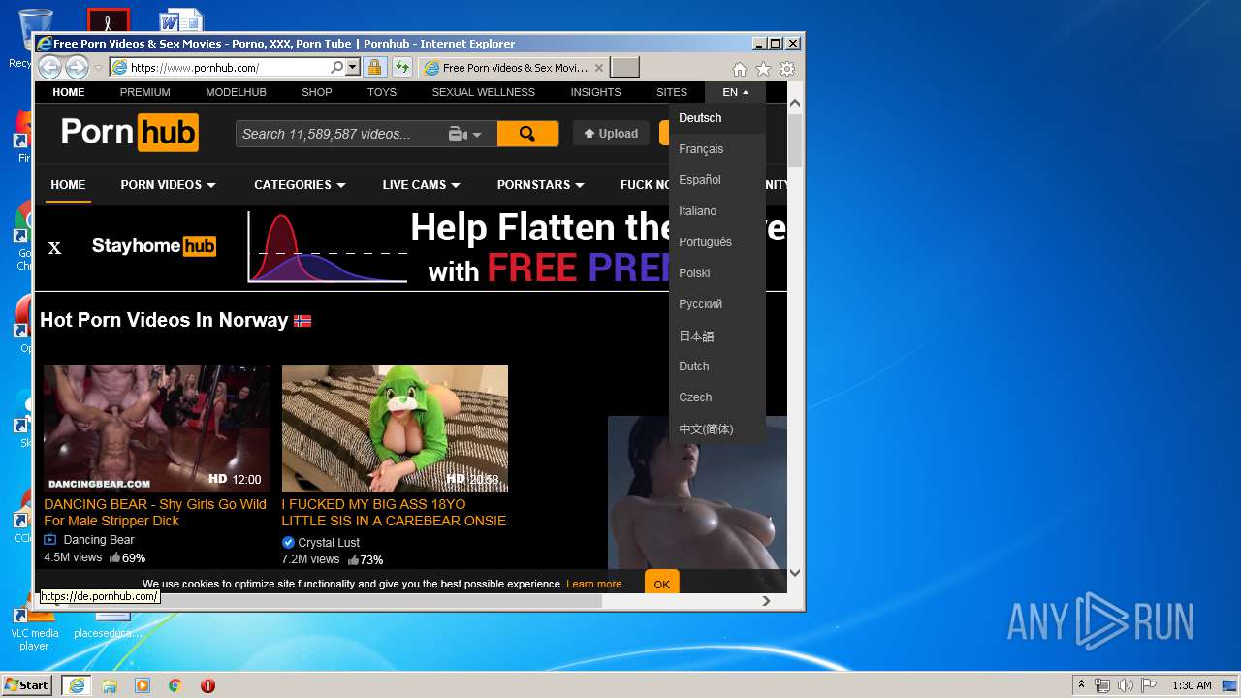Click the address bar search magnifier icon
This screenshot has width=1241, height=698.
tap(336, 68)
